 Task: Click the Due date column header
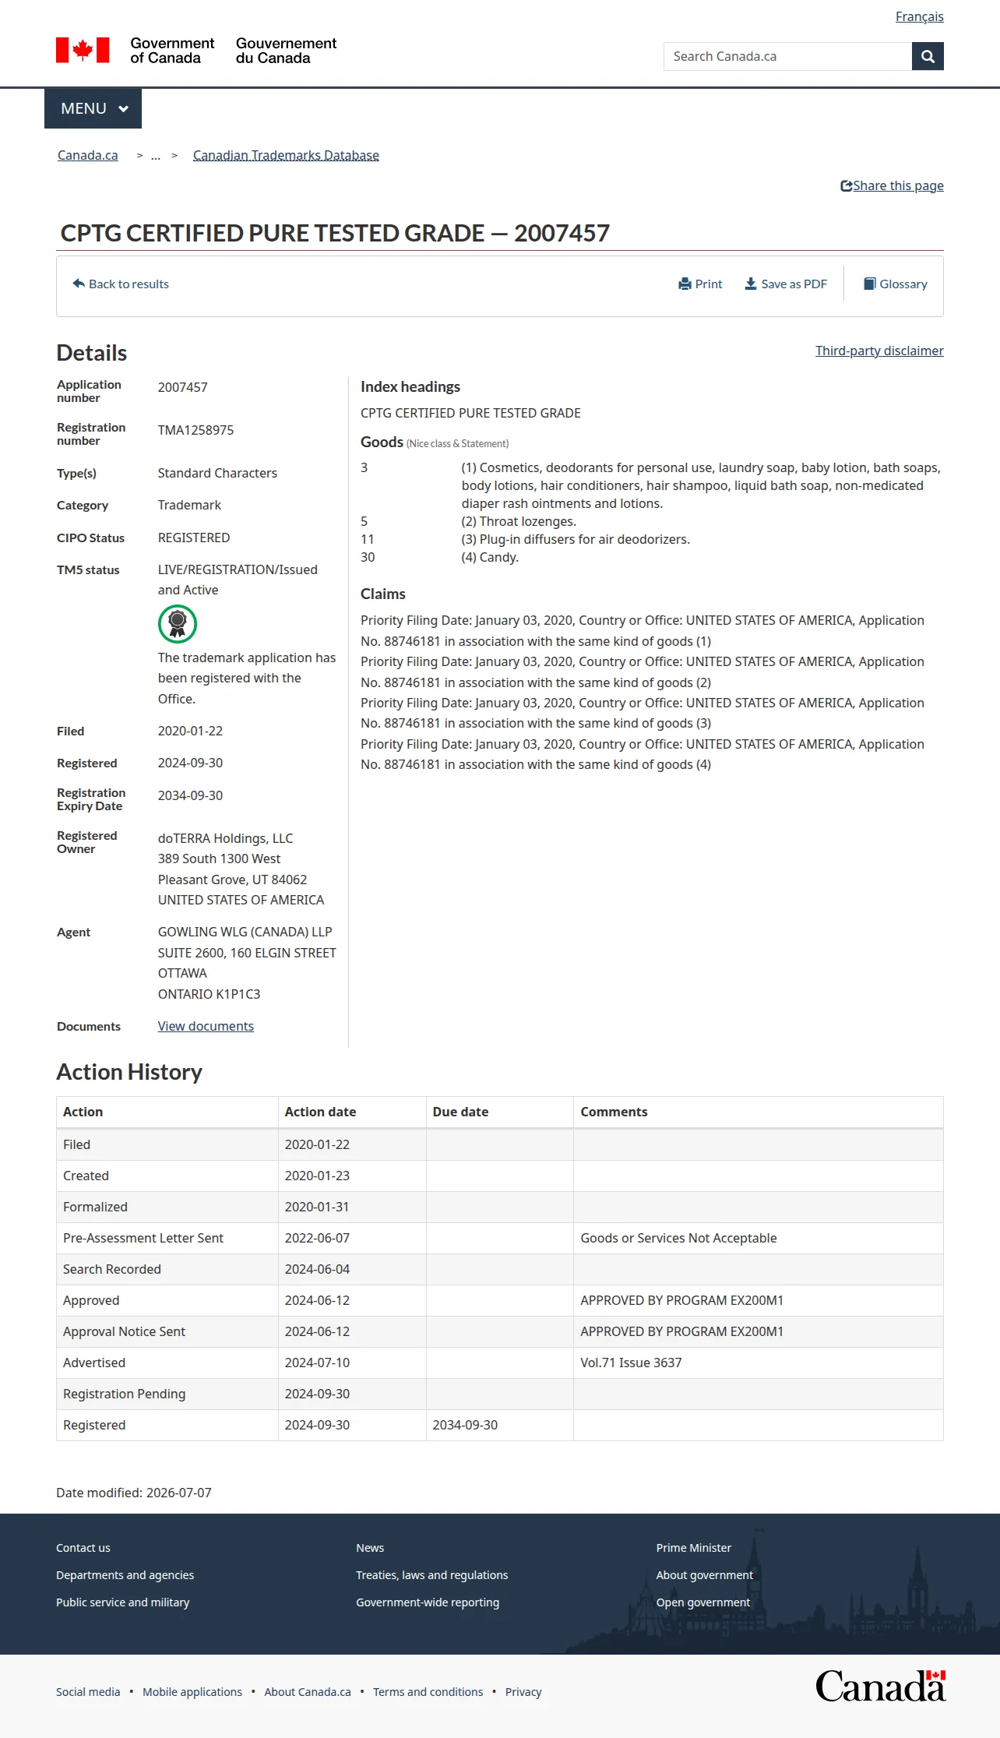coord(500,1112)
